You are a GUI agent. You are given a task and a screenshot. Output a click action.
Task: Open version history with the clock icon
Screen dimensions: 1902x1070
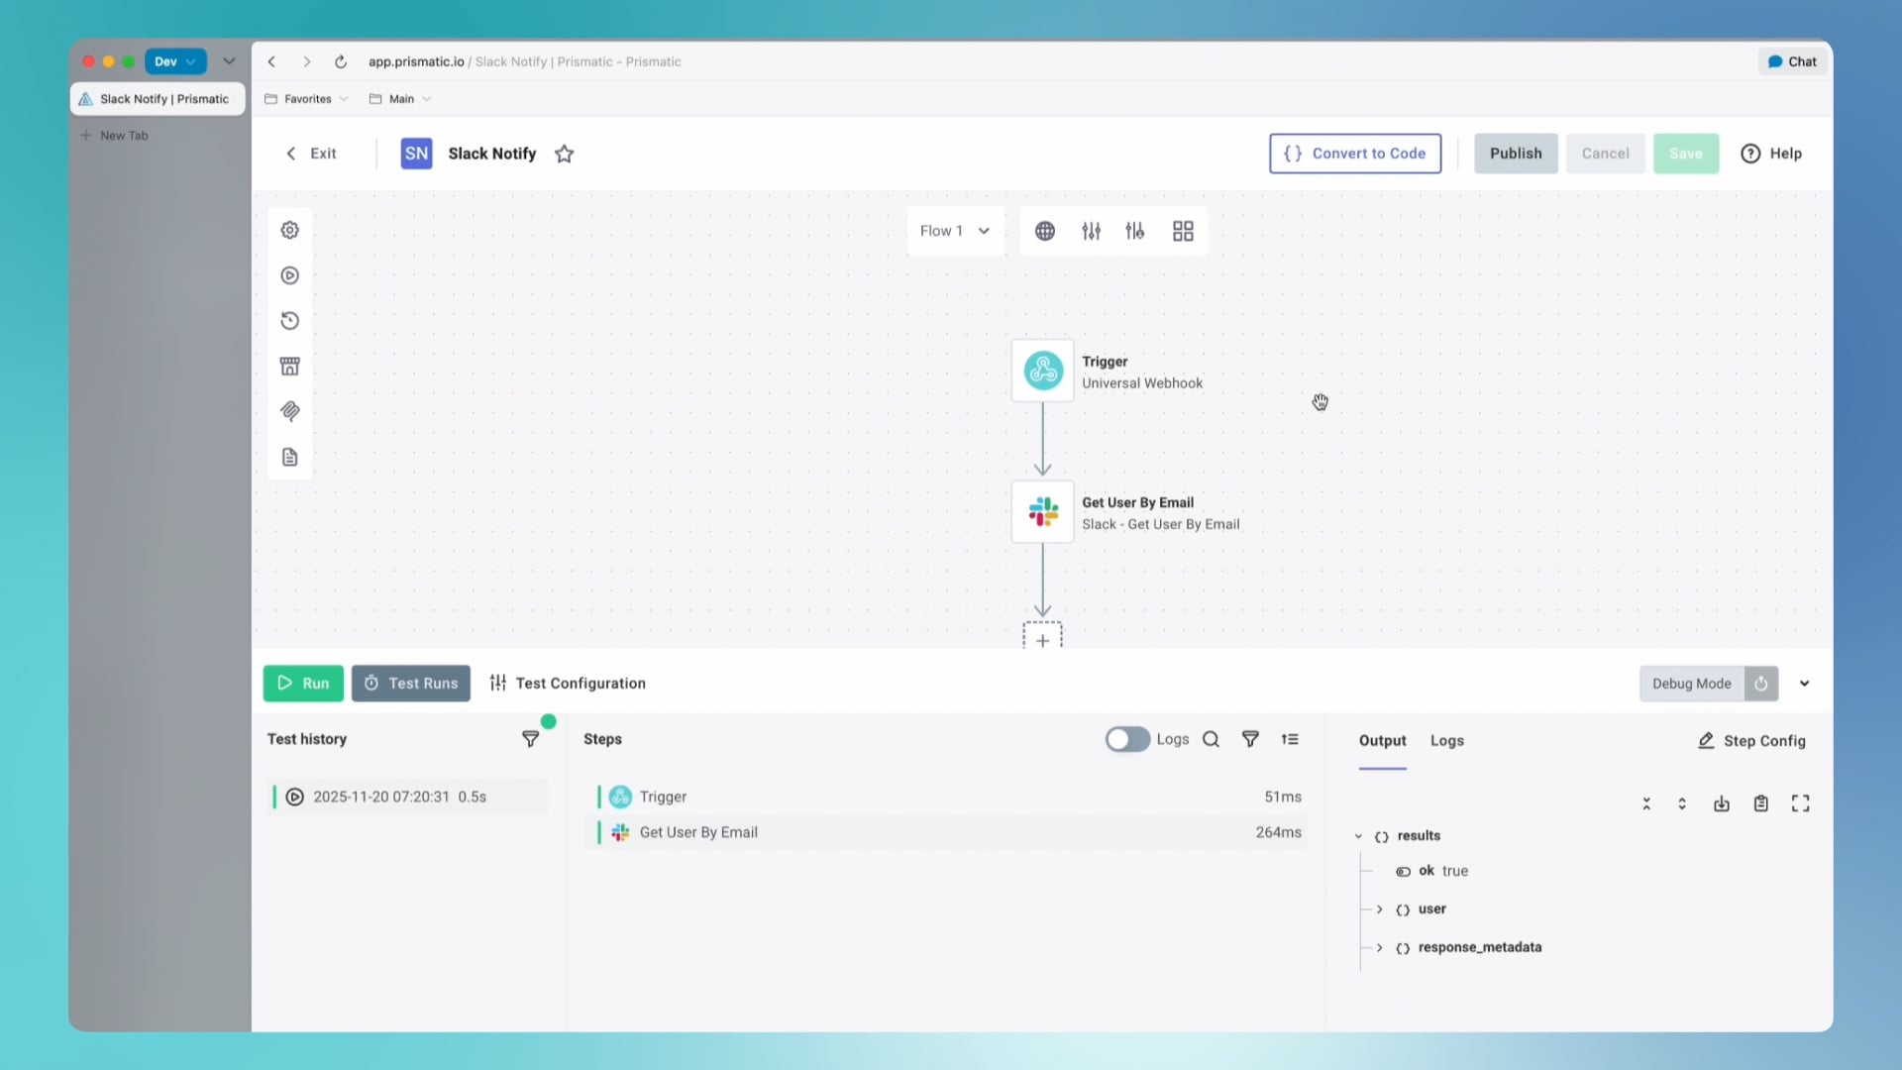(289, 320)
